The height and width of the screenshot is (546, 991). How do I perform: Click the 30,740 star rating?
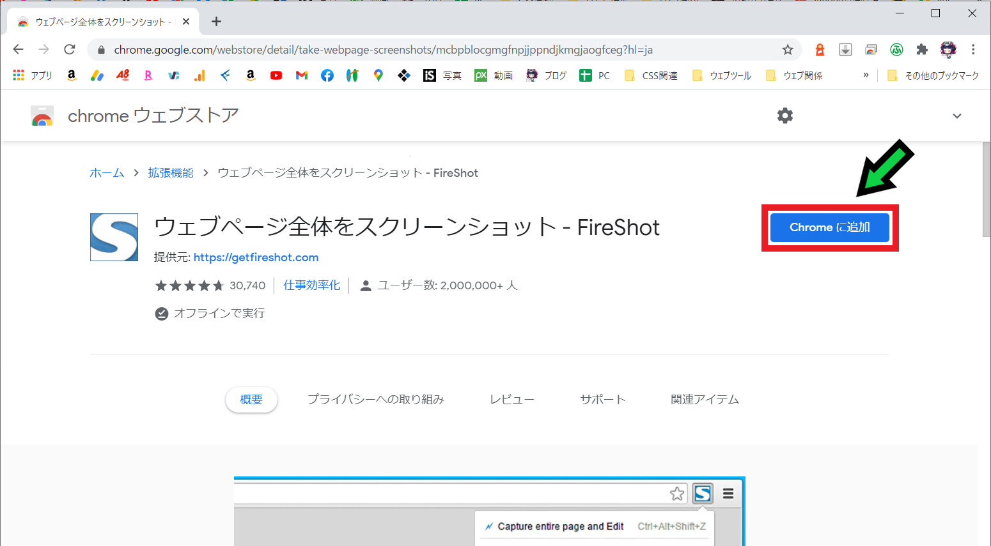[210, 285]
